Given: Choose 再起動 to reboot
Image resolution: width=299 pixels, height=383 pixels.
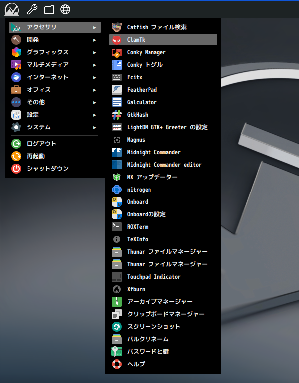Looking at the screenshot, I should pos(55,156).
